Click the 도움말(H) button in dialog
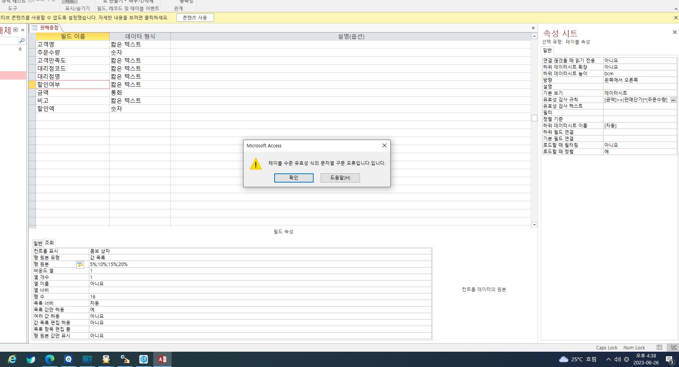The width and height of the screenshot is (679, 367). (x=340, y=178)
